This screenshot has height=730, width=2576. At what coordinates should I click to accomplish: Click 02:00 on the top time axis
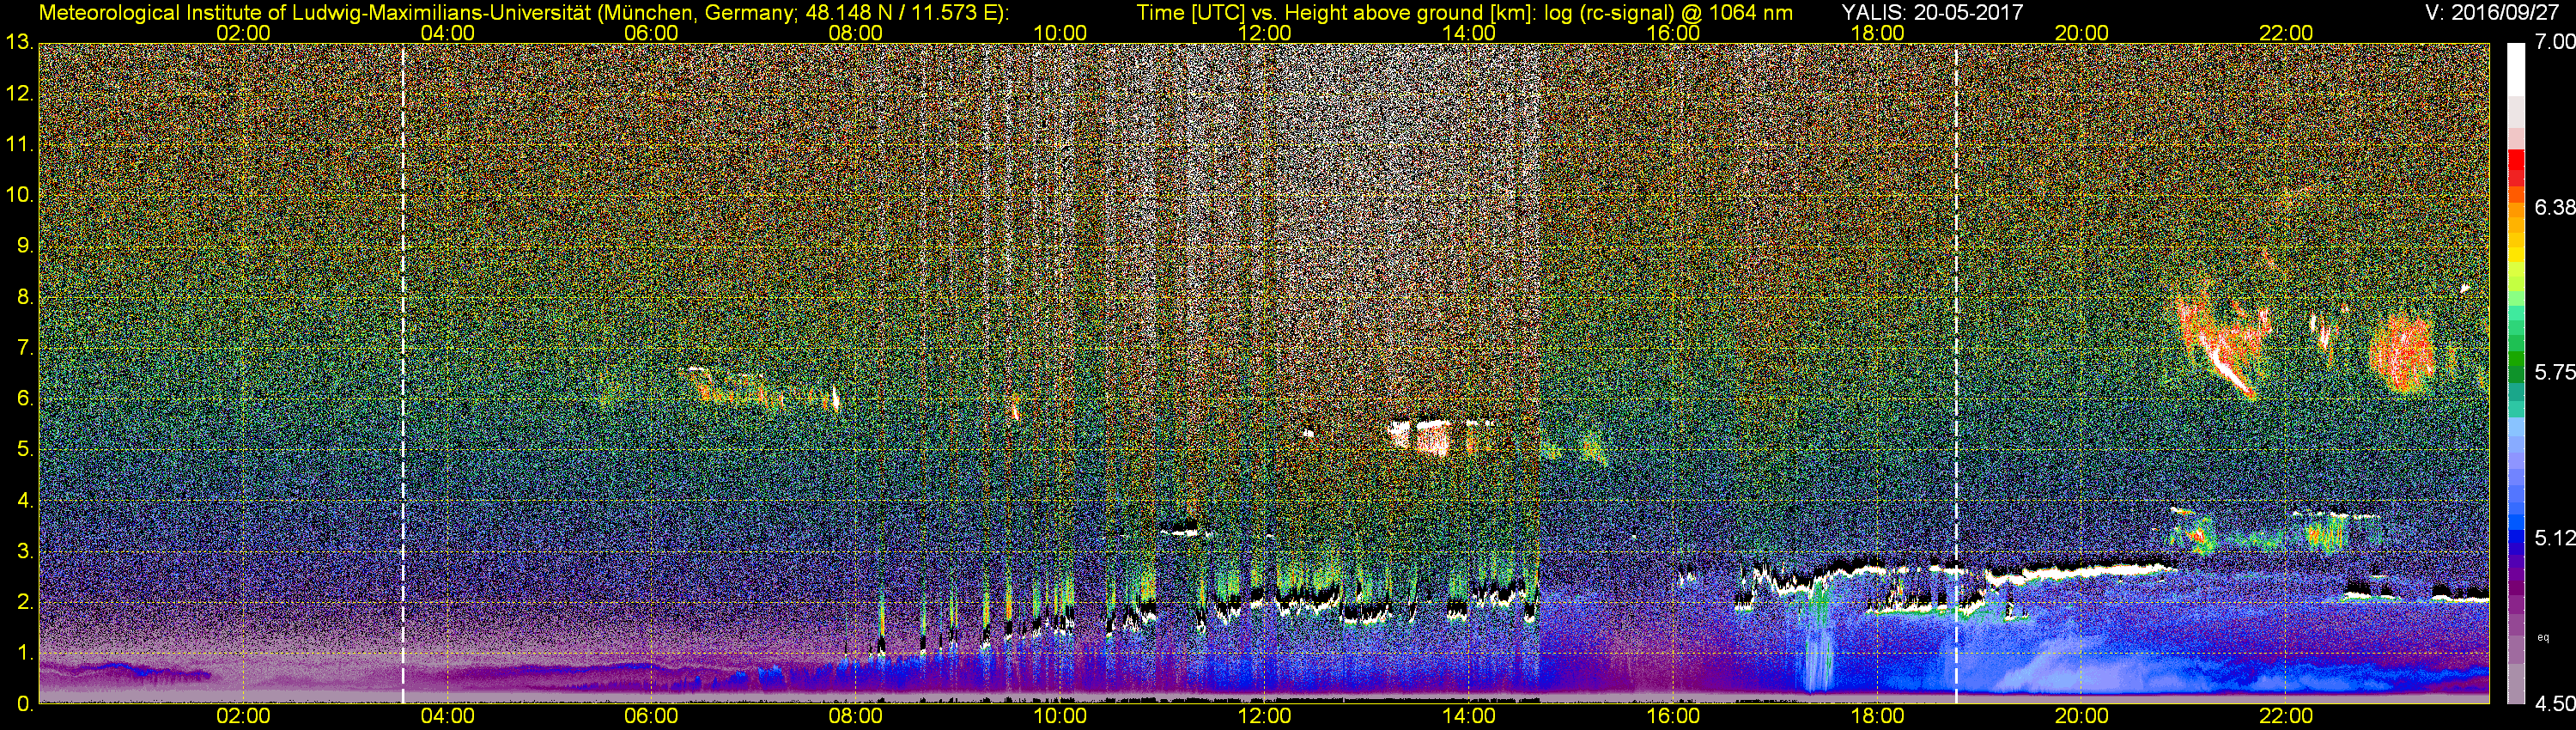(243, 33)
